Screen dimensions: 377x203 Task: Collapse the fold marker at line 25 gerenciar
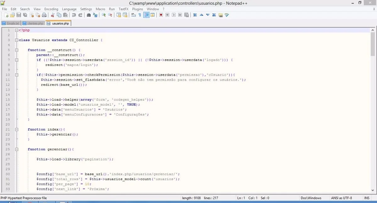[x=16, y=149]
